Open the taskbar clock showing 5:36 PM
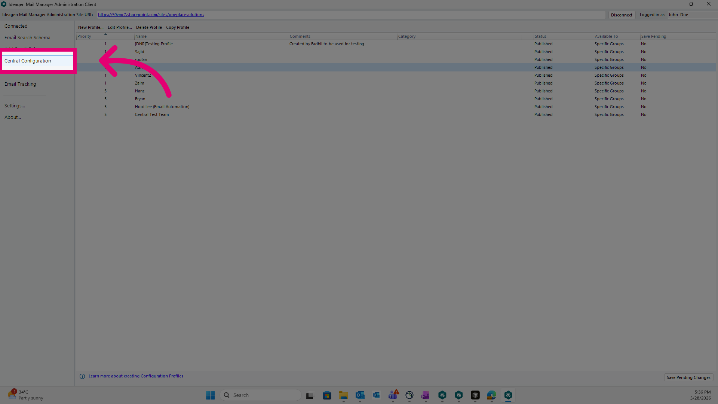The width and height of the screenshot is (718, 404). [700, 395]
